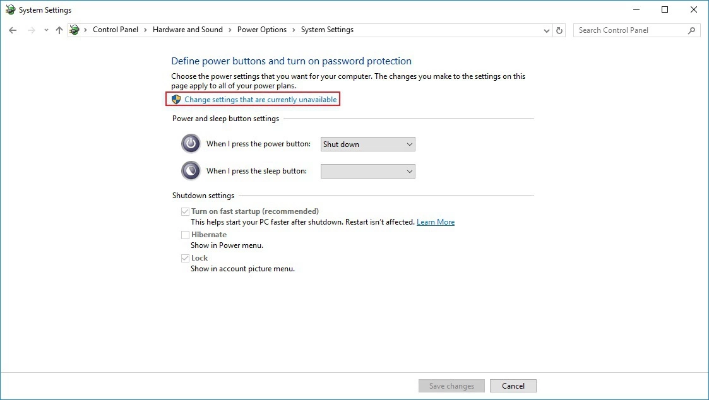The height and width of the screenshot is (400, 709).
Task: Open the sleep button action dropdown
Action: coord(367,171)
